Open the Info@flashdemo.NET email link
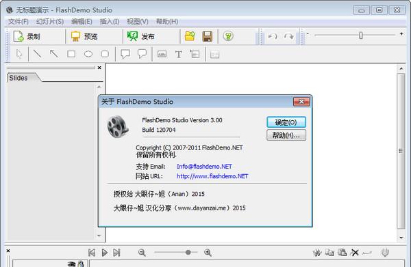This screenshot has width=411, height=267. tap(204, 167)
